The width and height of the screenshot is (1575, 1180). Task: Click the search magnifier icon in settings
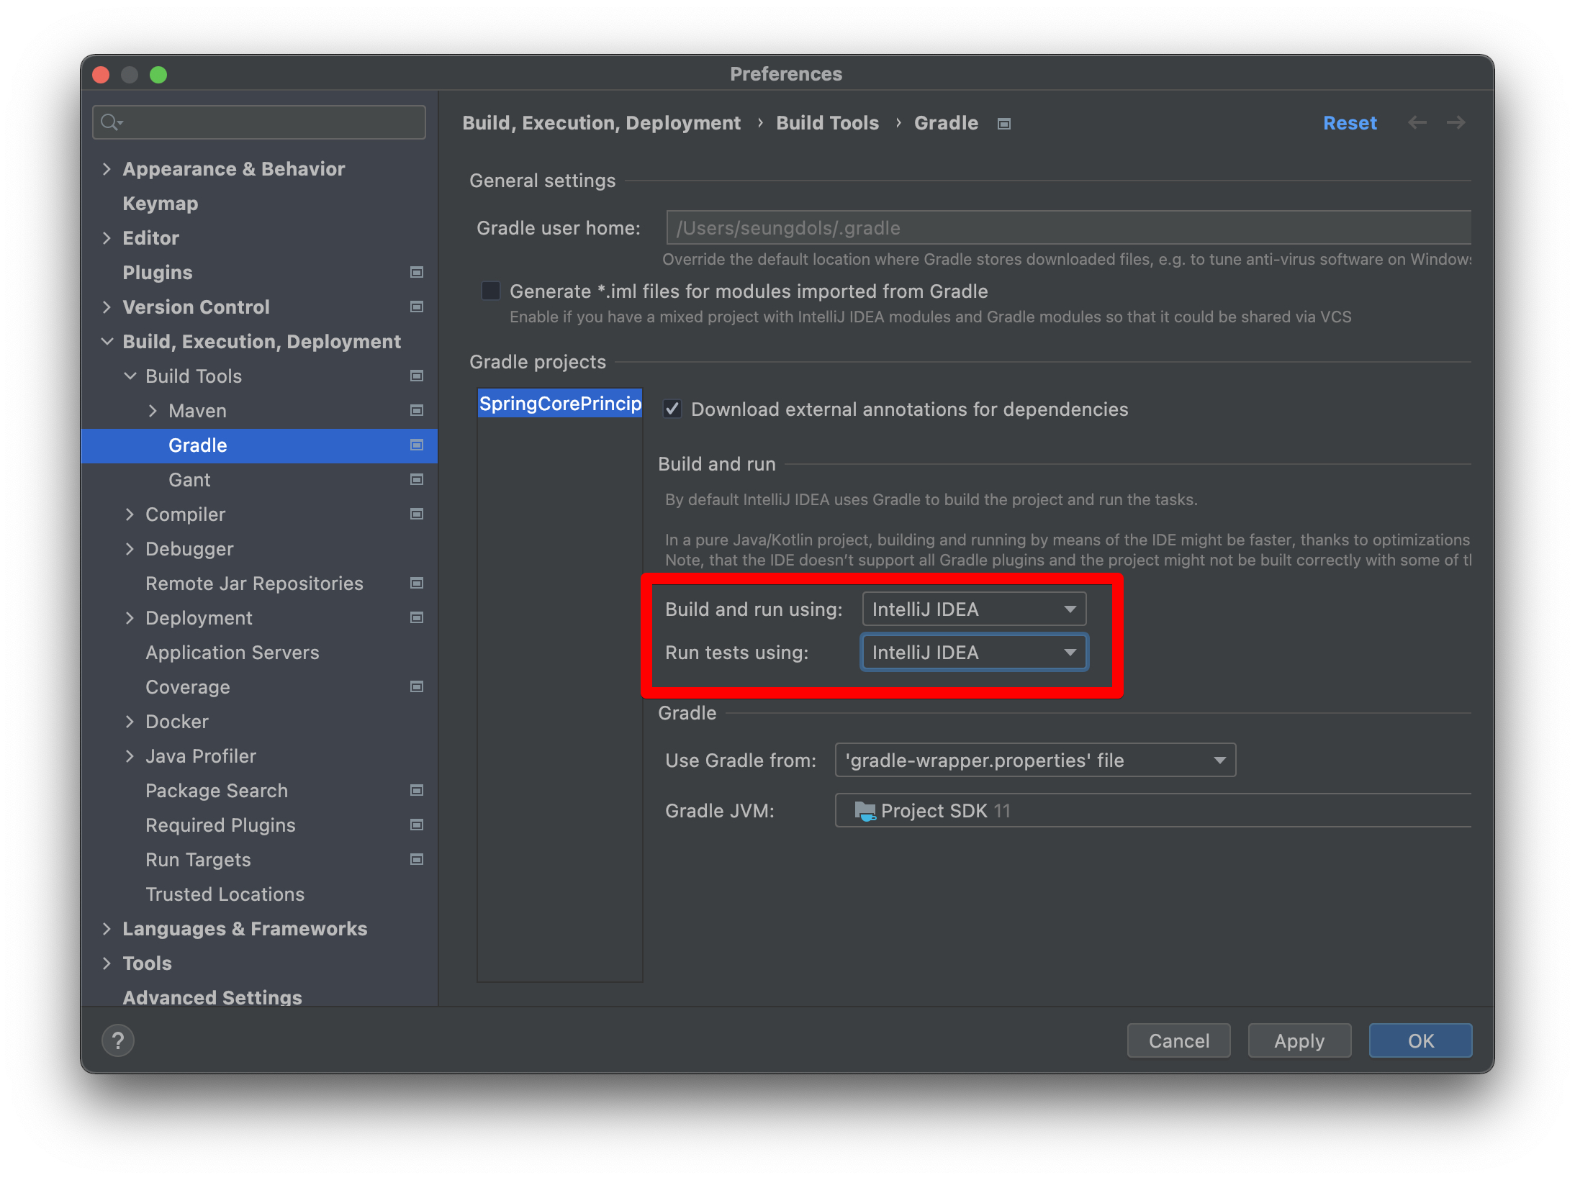109,122
